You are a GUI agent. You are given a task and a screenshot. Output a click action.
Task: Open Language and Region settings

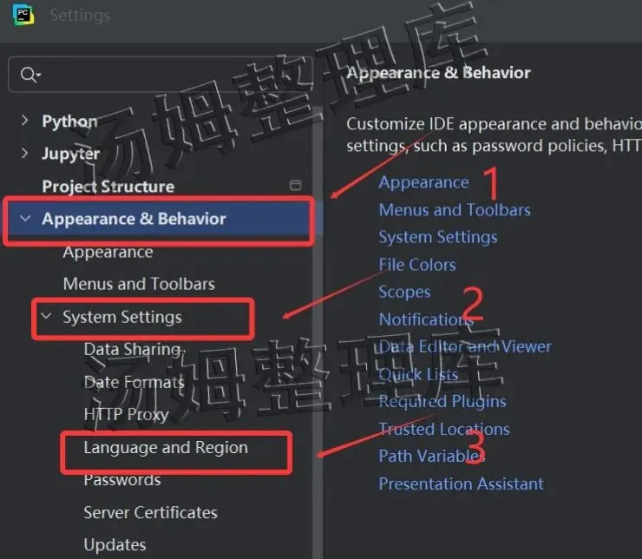[166, 448]
